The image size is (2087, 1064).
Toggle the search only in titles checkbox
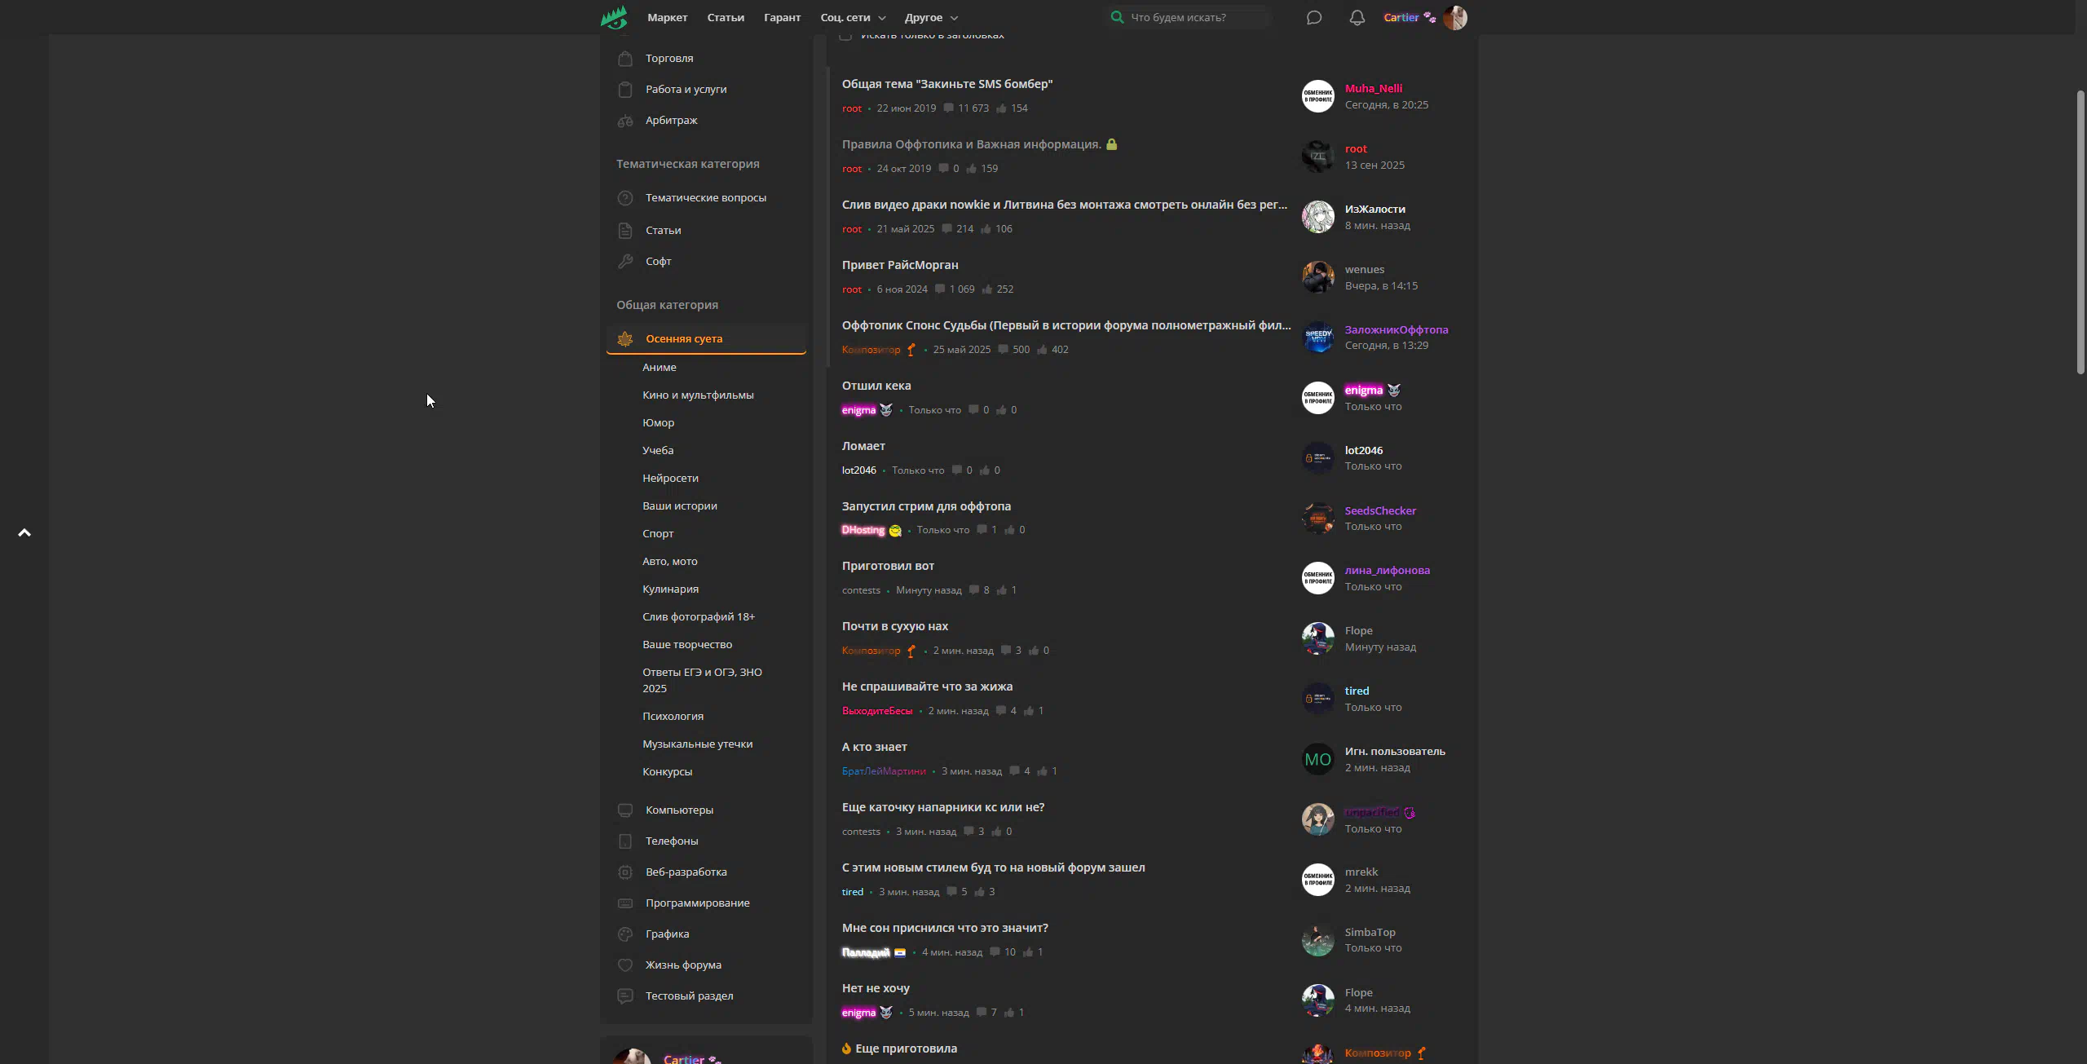coord(846,35)
